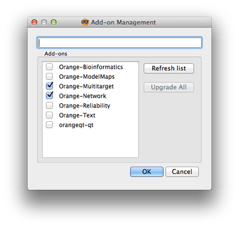The image size is (239, 228).
Task: Zoom the window with green button
Action: 54,22
